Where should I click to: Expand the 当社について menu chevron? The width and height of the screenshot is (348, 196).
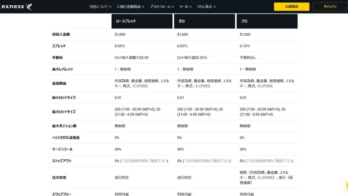[x=111, y=7]
